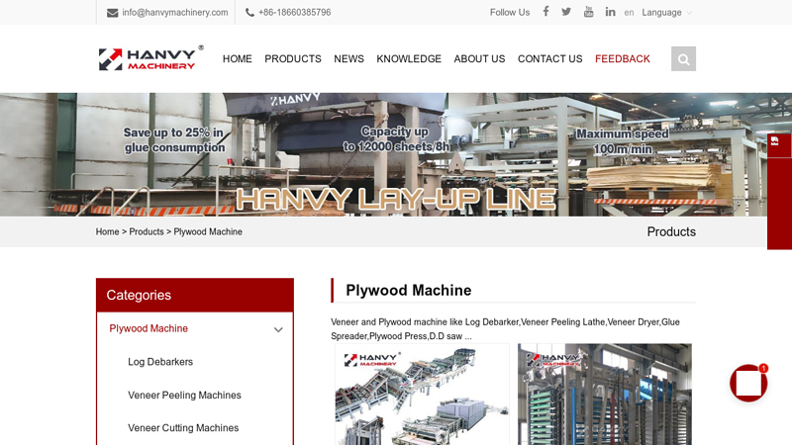Open the Twitter social link icon
Image resolution: width=792 pixels, height=445 pixels.
pos(566,12)
